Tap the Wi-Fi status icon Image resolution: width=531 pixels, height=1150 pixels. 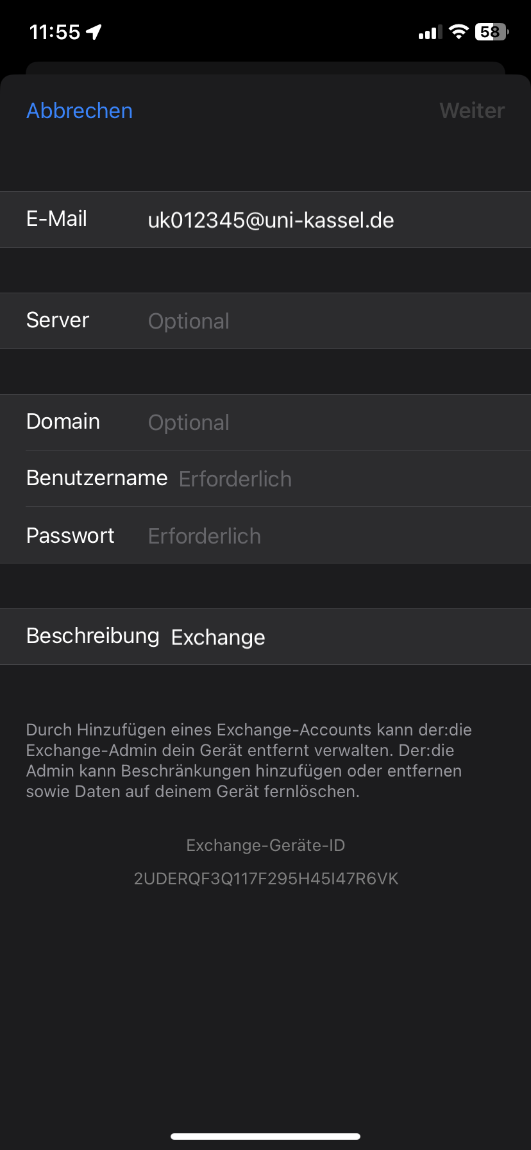(459, 32)
